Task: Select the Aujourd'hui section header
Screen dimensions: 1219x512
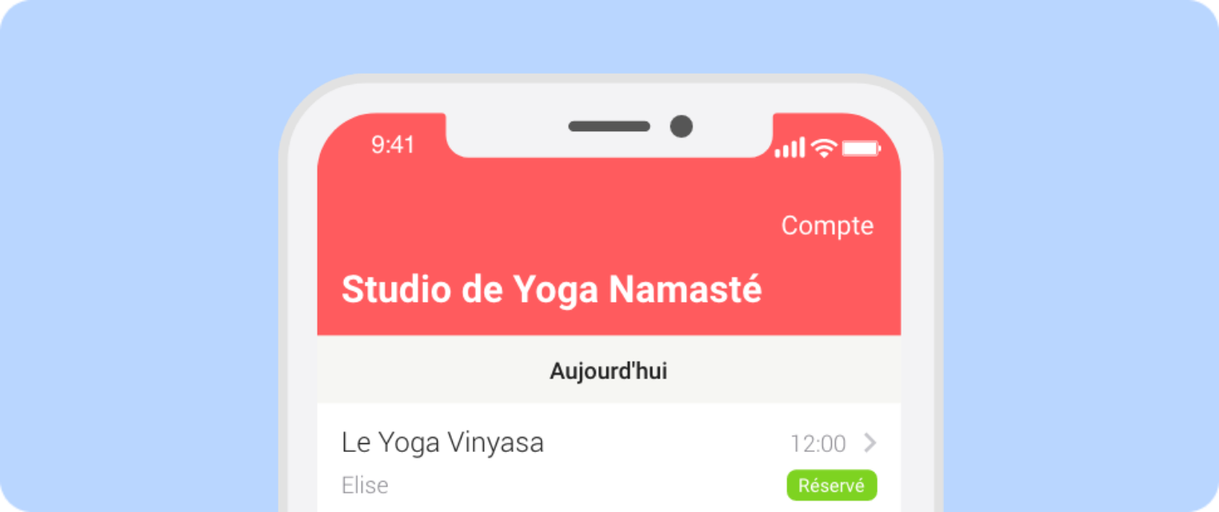Action: pyautogui.click(x=609, y=371)
